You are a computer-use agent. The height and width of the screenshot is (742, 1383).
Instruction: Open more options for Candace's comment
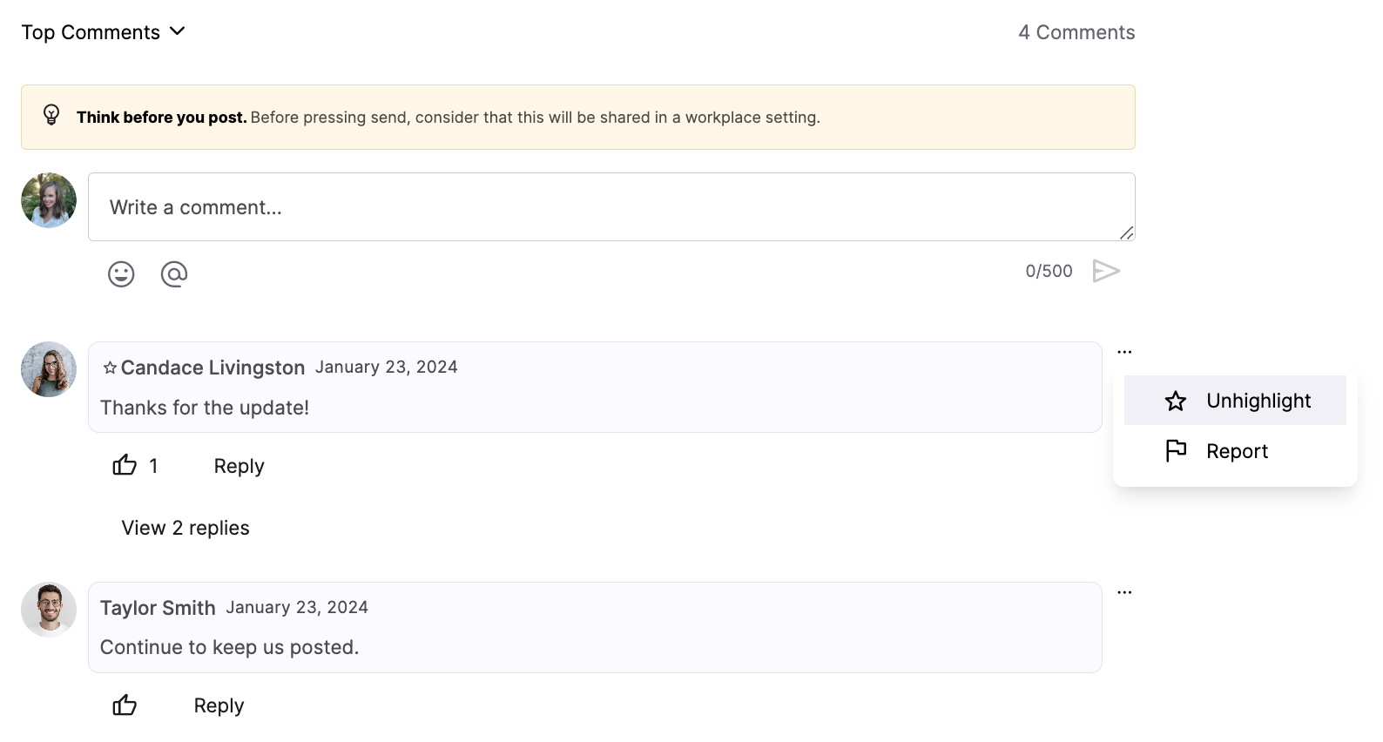click(x=1124, y=352)
